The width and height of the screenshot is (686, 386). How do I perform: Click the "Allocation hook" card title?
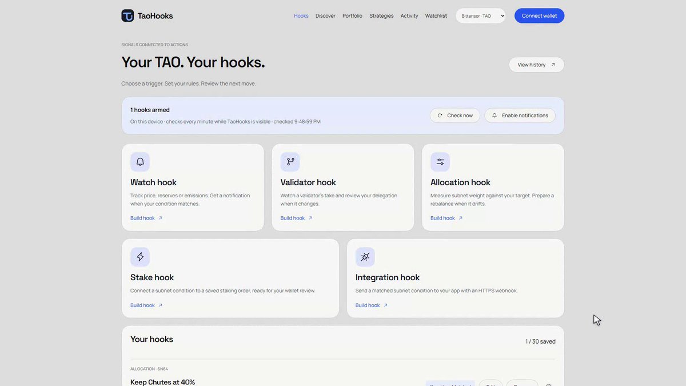[x=460, y=182]
